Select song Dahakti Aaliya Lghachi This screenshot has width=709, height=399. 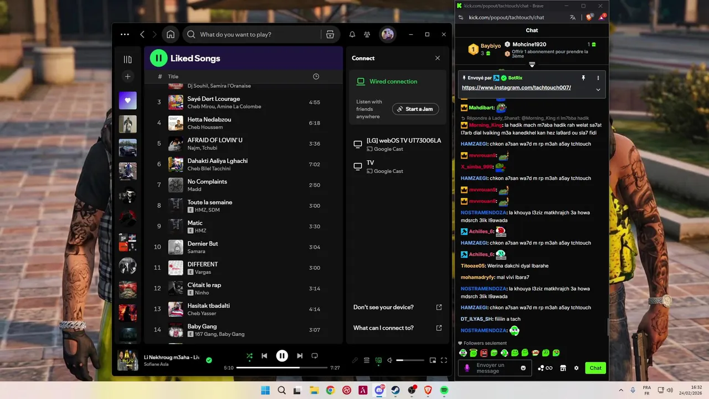click(x=244, y=165)
